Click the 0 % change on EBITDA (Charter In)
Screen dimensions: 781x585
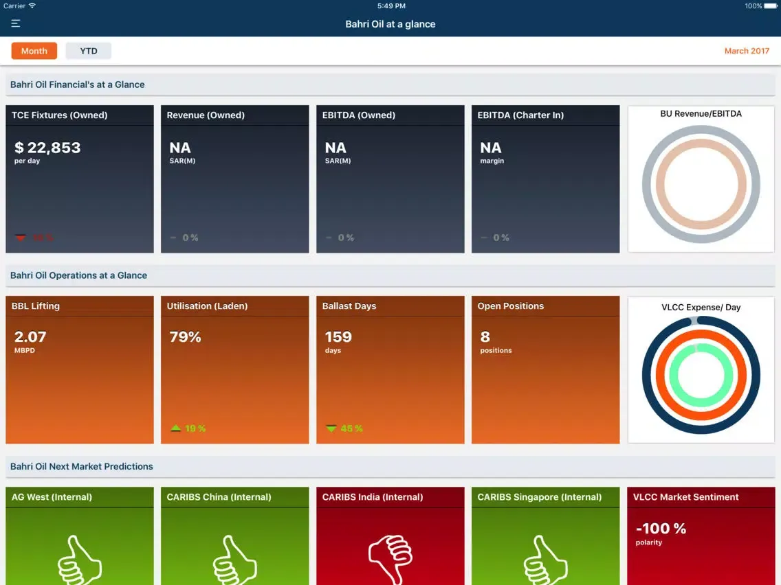[x=501, y=238]
